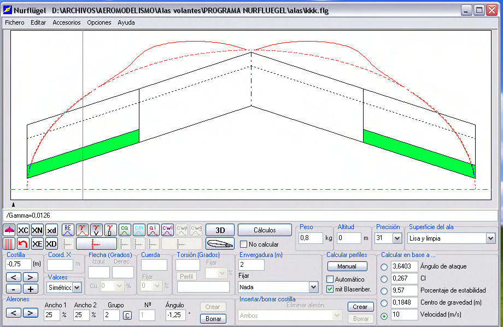The image size is (503, 327).
Task: Select the RE curve display icon
Action: 68,230
